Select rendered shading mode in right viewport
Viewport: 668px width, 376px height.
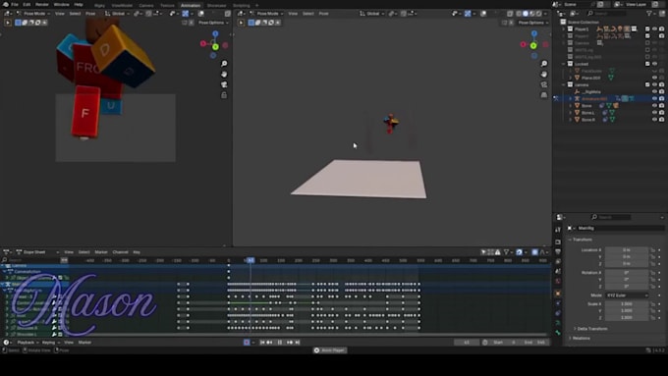(x=539, y=14)
